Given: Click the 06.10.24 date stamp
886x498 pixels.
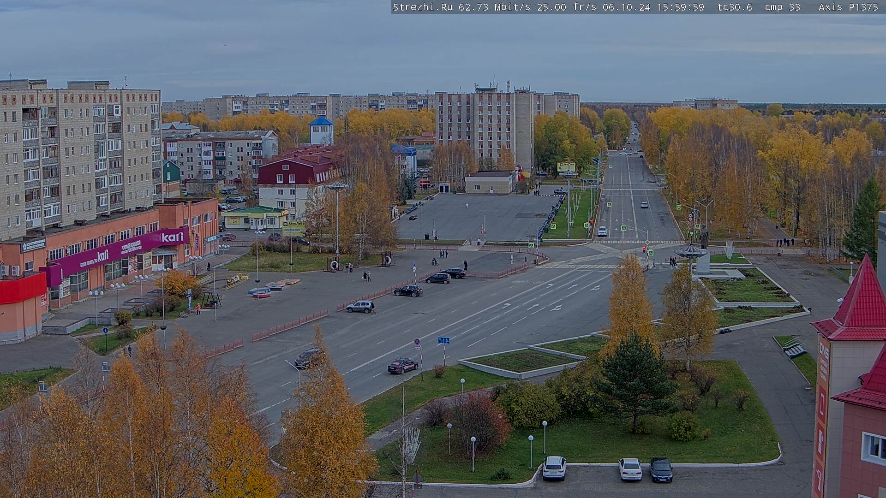Looking at the screenshot, I should point(626,7).
